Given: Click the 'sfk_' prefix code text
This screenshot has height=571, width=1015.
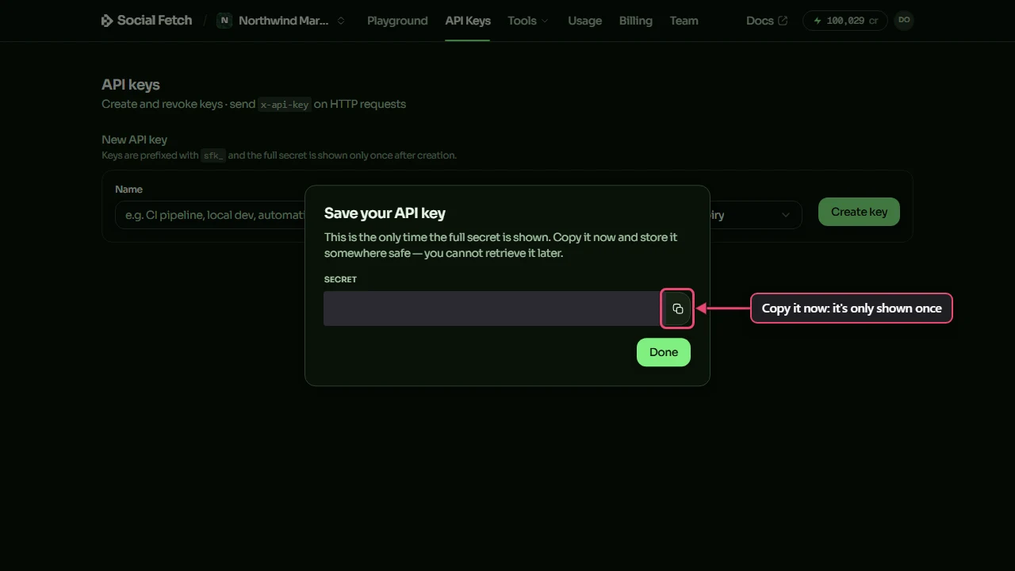Looking at the screenshot, I should pyautogui.click(x=213, y=155).
